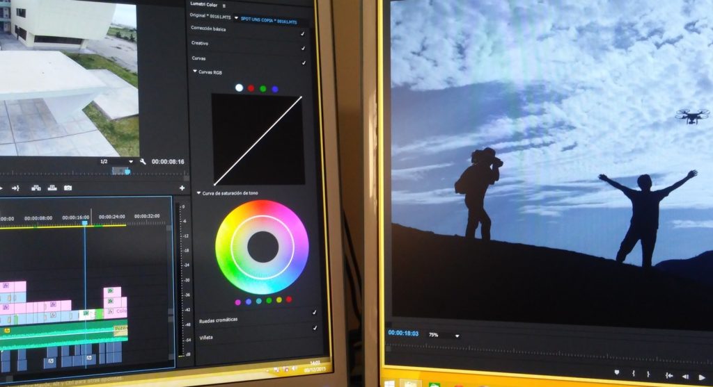Screen dimensions: 713x387
Task: Click Play in the program monitor
Action: tap(702, 377)
